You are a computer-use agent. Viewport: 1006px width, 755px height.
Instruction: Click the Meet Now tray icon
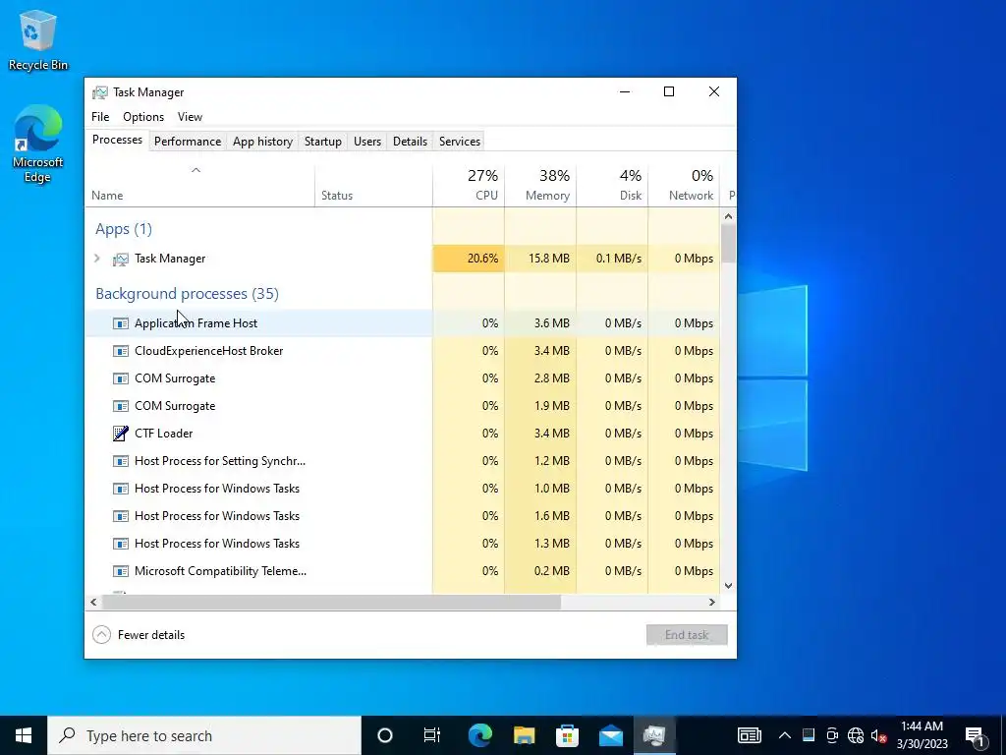(832, 735)
